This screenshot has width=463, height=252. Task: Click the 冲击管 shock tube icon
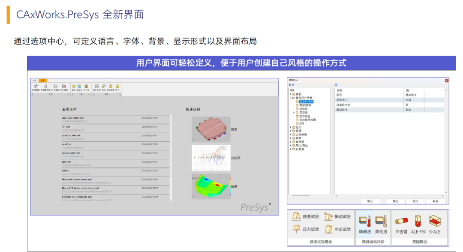point(402,221)
